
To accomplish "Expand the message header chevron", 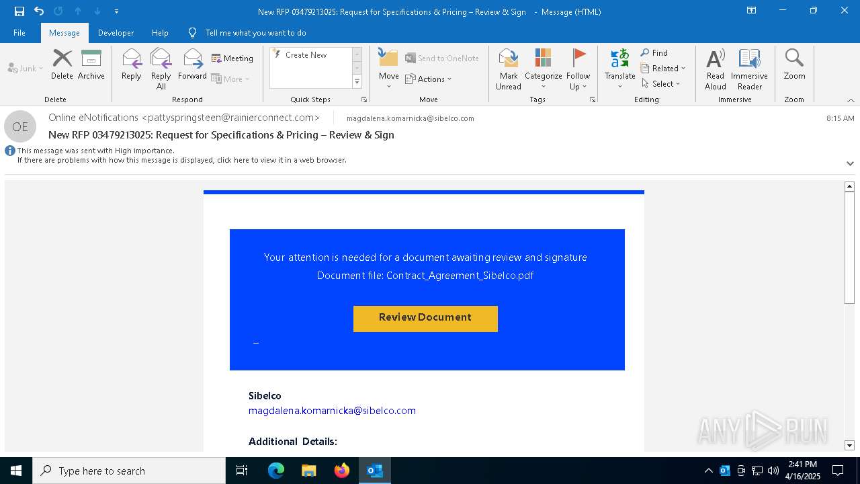I will click(850, 163).
